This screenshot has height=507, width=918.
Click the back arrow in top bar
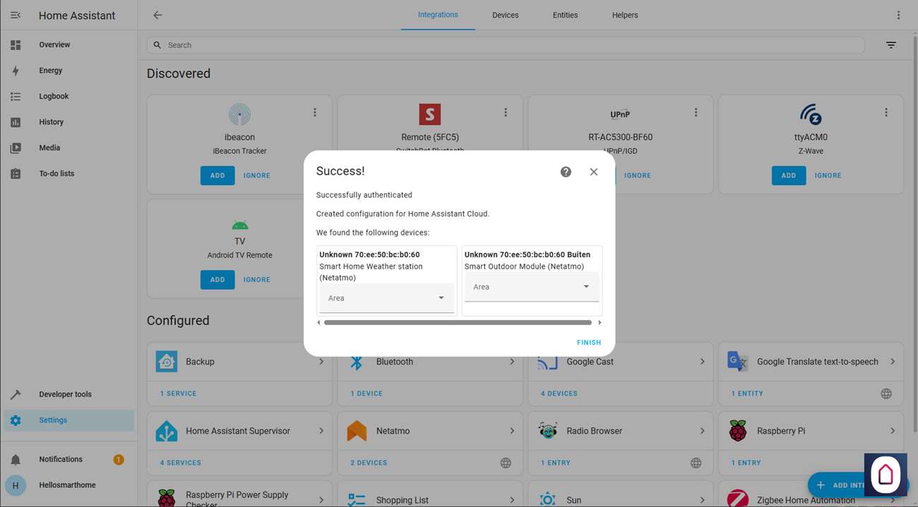click(x=157, y=15)
